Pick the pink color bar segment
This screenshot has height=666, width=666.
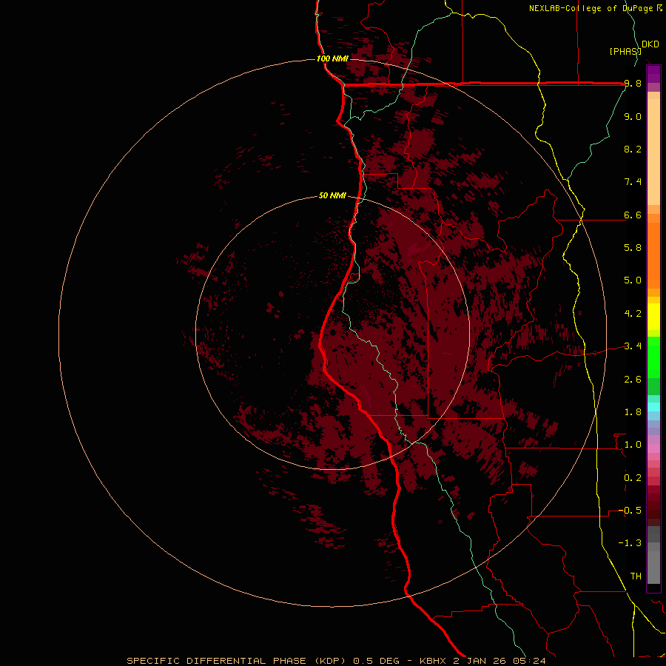(x=653, y=448)
